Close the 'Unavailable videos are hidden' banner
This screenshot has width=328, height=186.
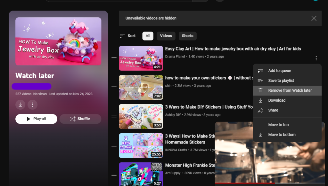[314, 18]
